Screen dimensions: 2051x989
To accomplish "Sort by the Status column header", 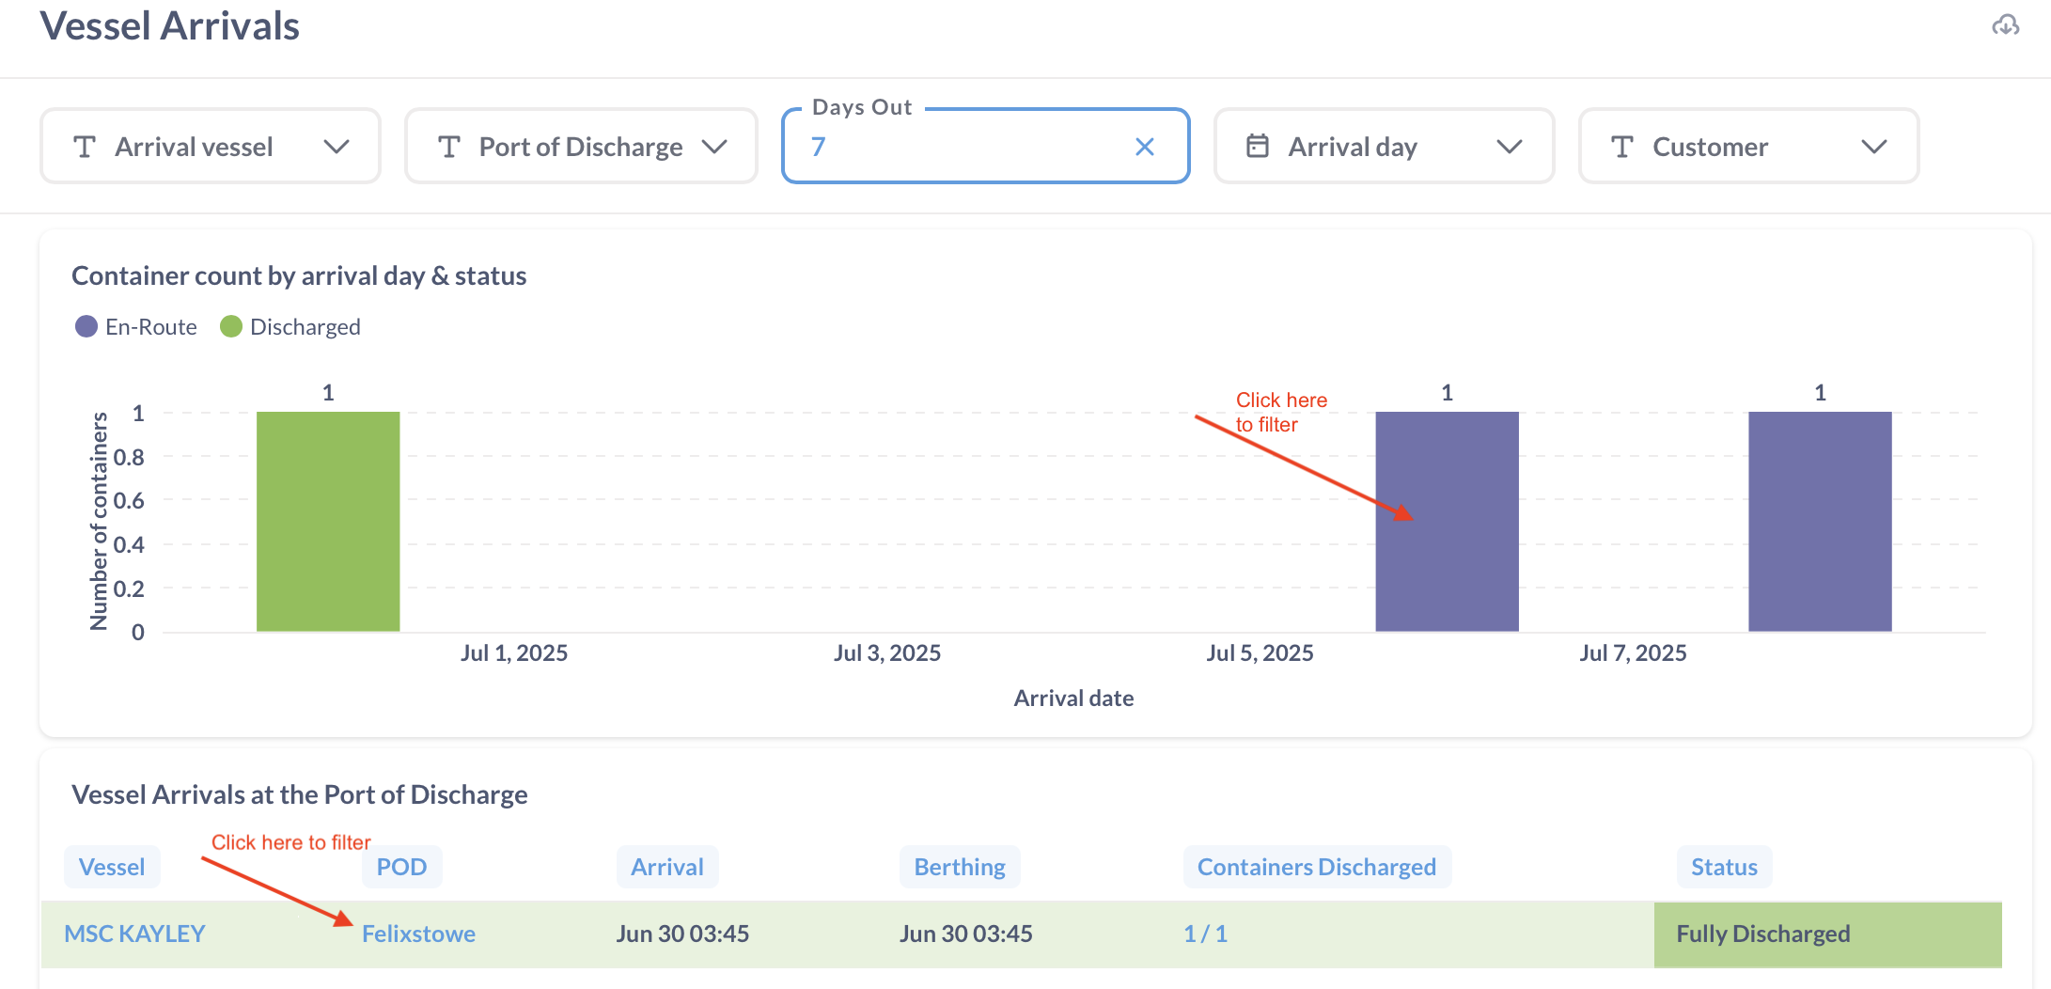I will pos(1724,867).
